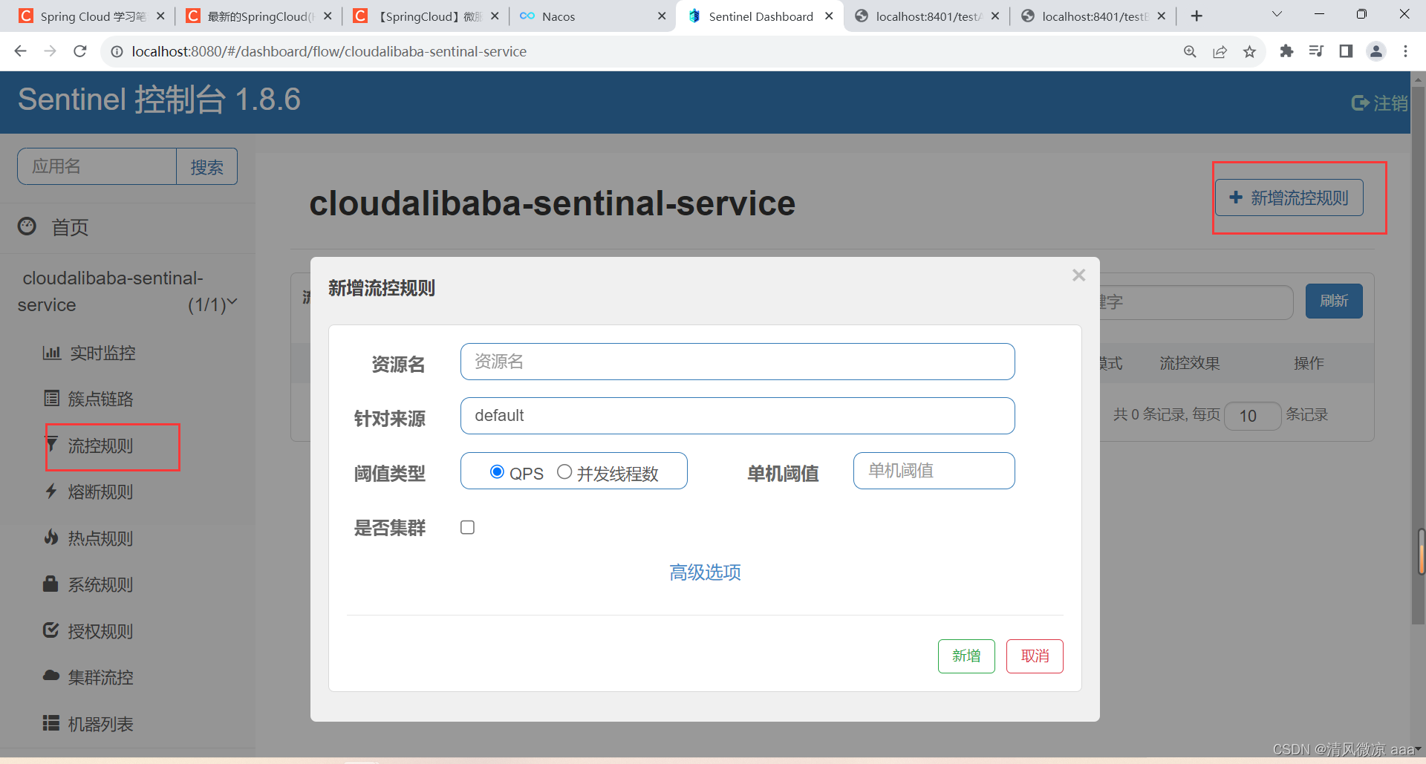1426x764 pixels.
Task: Click the 熔断规则 lightning bolt icon
Action: [51, 491]
